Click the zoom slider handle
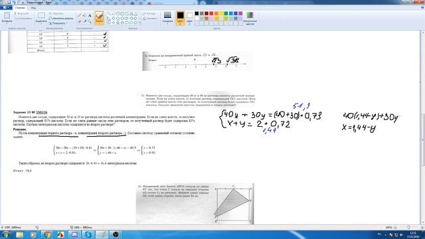425x239 pixels. click(x=408, y=227)
